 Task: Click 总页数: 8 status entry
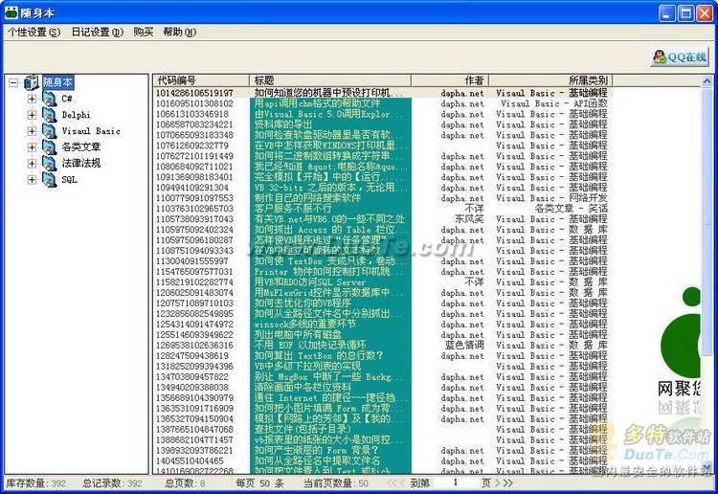click(185, 483)
